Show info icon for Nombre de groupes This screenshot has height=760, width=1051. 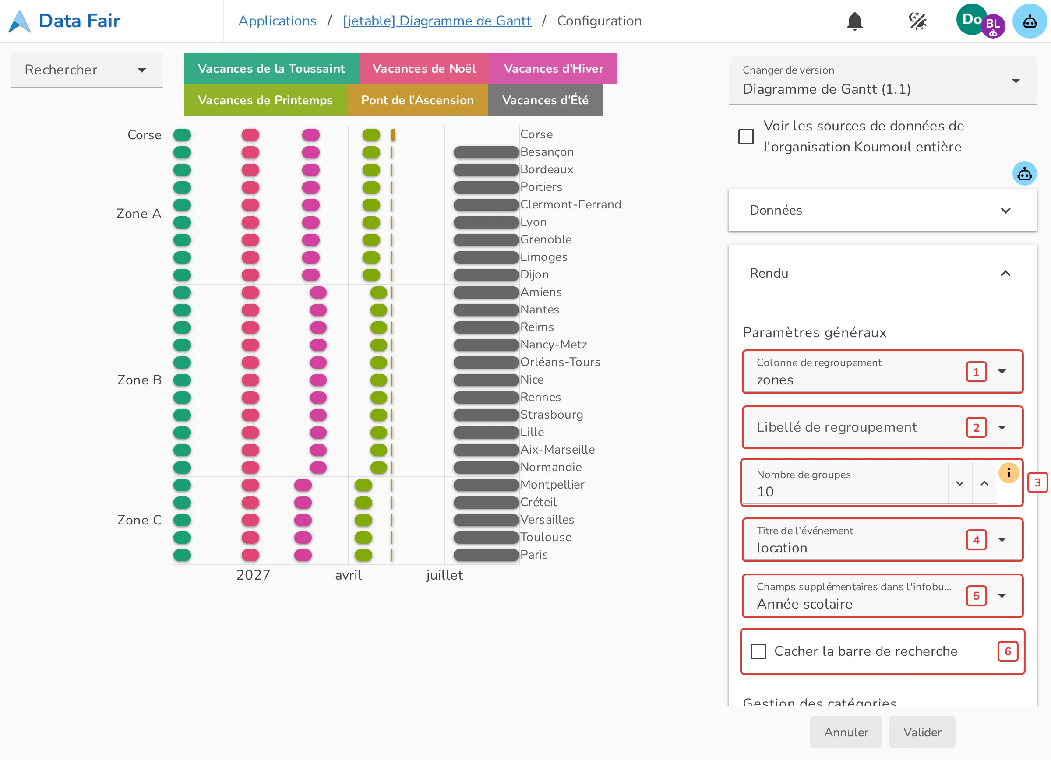pos(1009,473)
